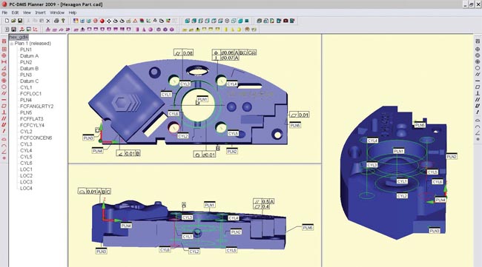Click the perpendicularity symbol in left red sidebar
This screenshot has width=482, height=267.
click(x=4, y=112)
